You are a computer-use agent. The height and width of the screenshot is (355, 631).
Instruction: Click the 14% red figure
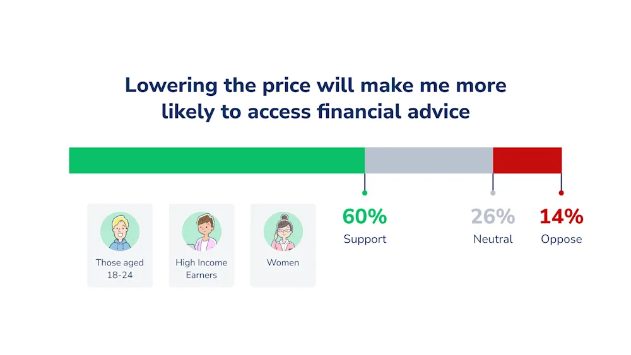click(x=562, y=216)
